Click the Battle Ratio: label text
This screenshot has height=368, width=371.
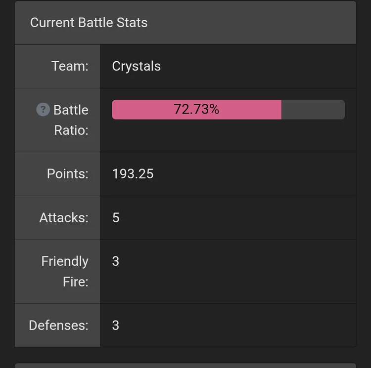coord(71,120)
